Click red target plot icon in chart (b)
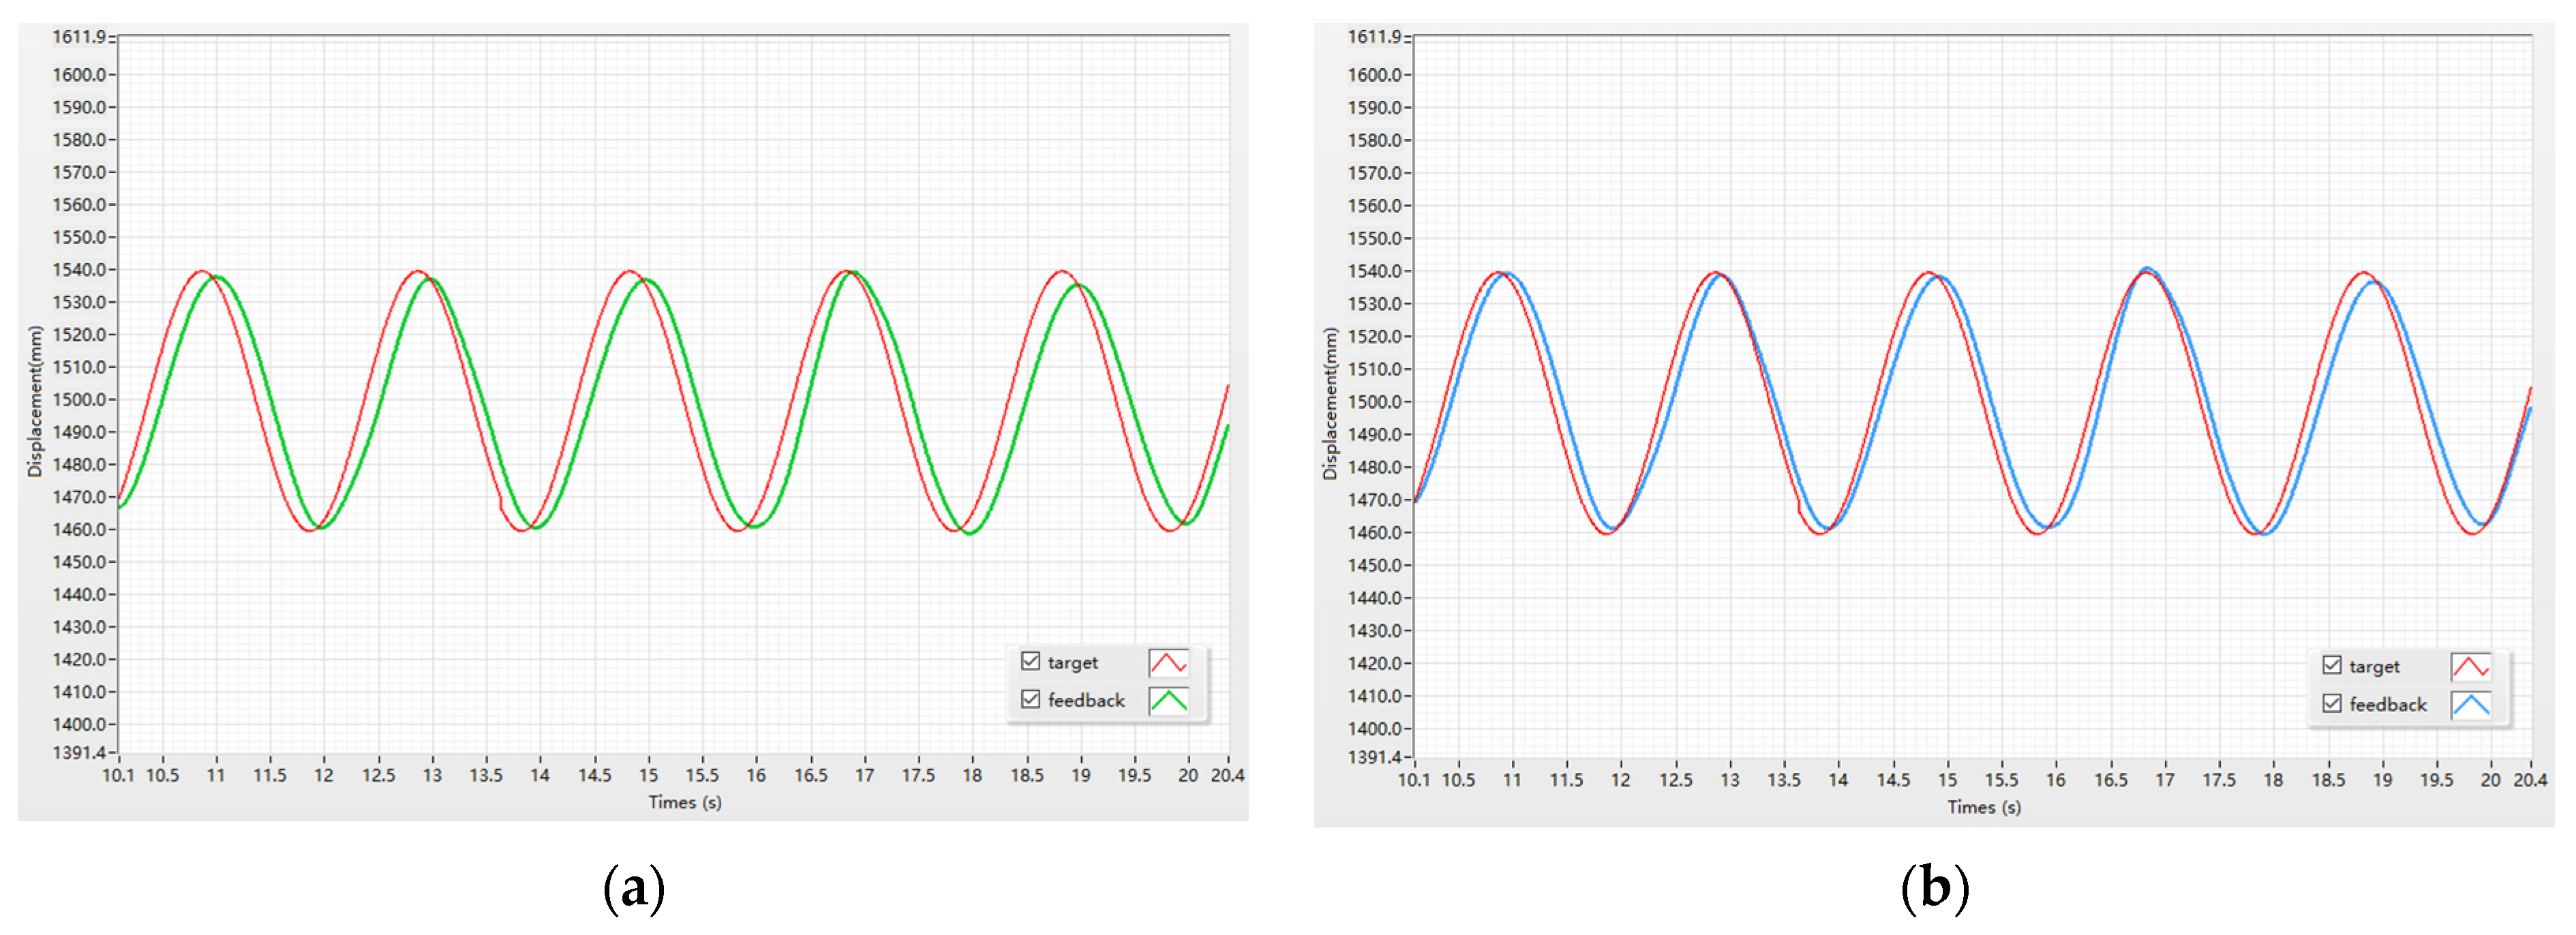 2470,666
